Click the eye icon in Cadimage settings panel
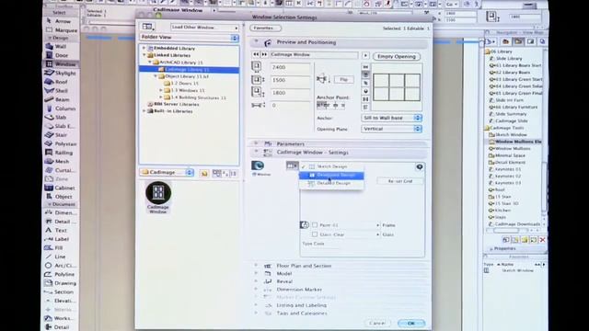The height and width of the screenshot is (331, 589). click(420, 166)
